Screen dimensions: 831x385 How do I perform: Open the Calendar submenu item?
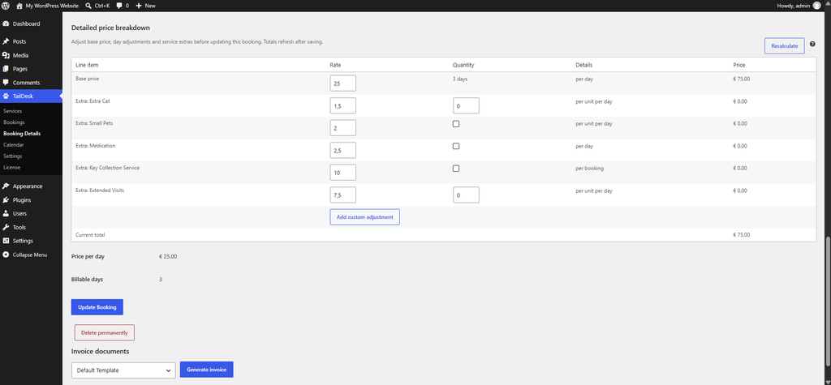[x=12, y=144]
